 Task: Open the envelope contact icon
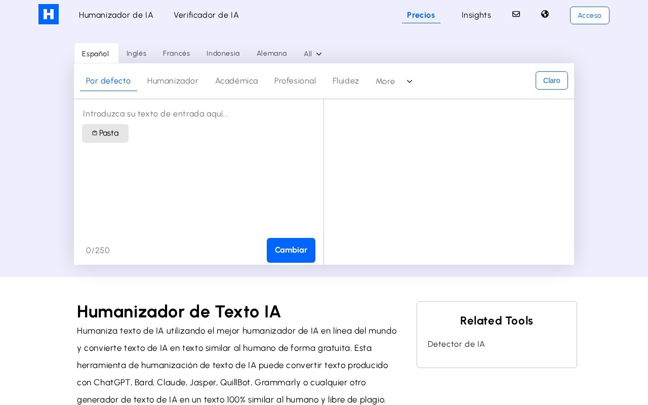[x=516, y=14]
